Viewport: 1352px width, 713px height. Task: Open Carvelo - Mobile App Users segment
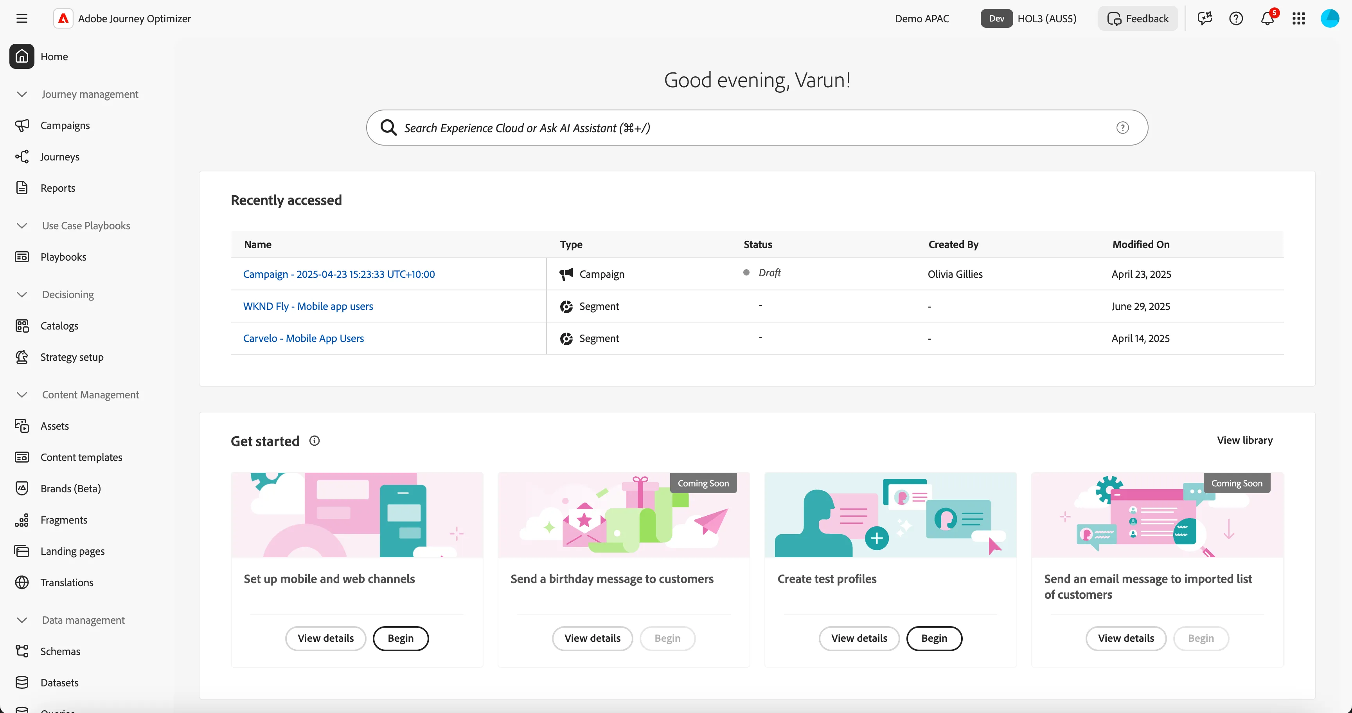[303, 338]
